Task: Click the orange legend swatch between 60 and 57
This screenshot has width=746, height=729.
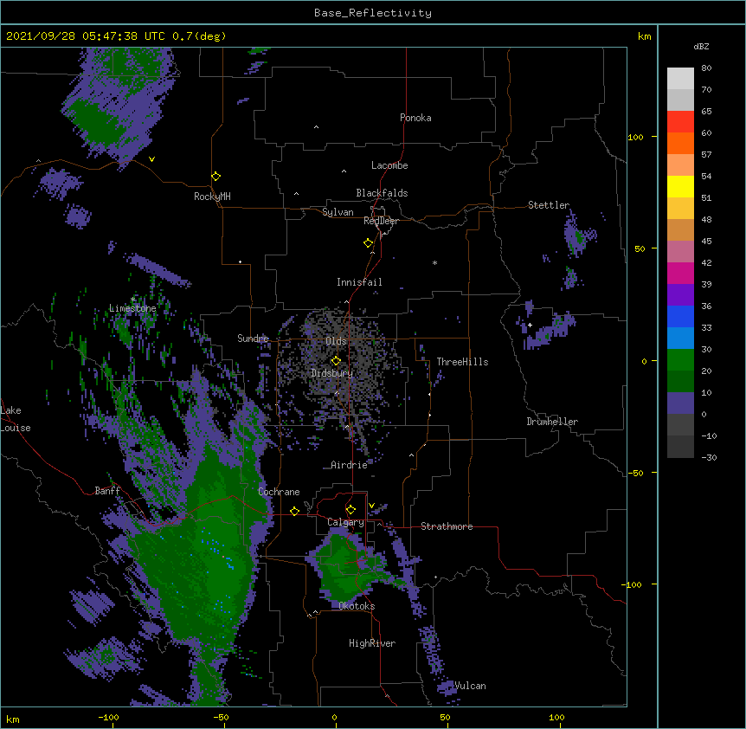Action: pos(680,143)
